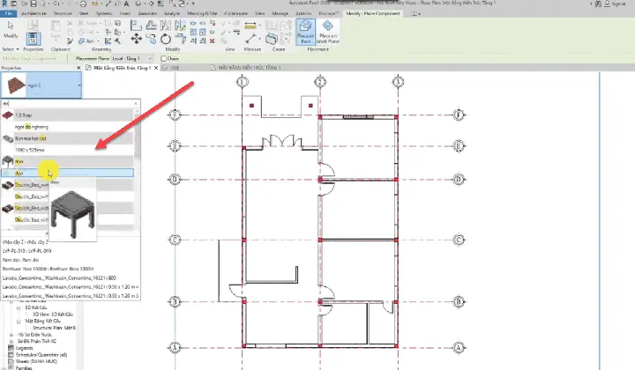Click the Save icon in quick access toolbar

coord(34,4)
